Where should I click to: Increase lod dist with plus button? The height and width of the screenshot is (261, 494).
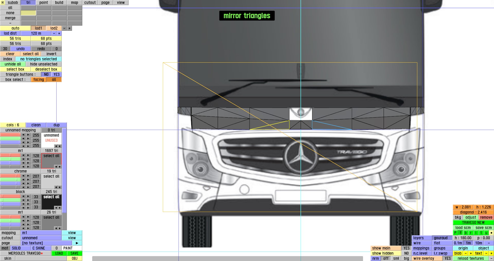pos(59,33)
